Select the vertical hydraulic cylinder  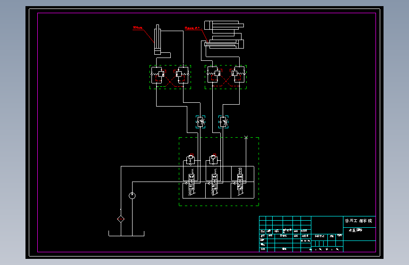click(x=157, y=40)
